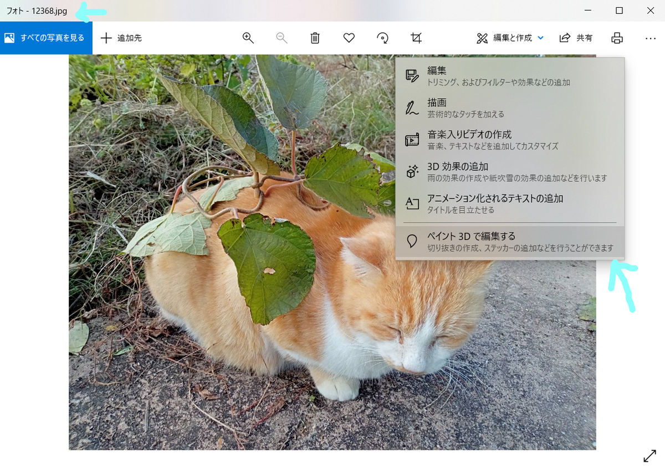Click the description タイトルを目立たせる
Viewport: 665px width, 470px height.
(461, 210)
